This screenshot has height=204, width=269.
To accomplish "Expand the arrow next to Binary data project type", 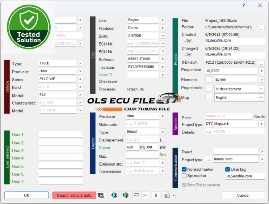I will point(262,159).
